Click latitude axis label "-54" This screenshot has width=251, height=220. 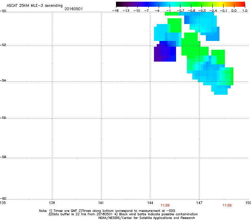point(3,80)
